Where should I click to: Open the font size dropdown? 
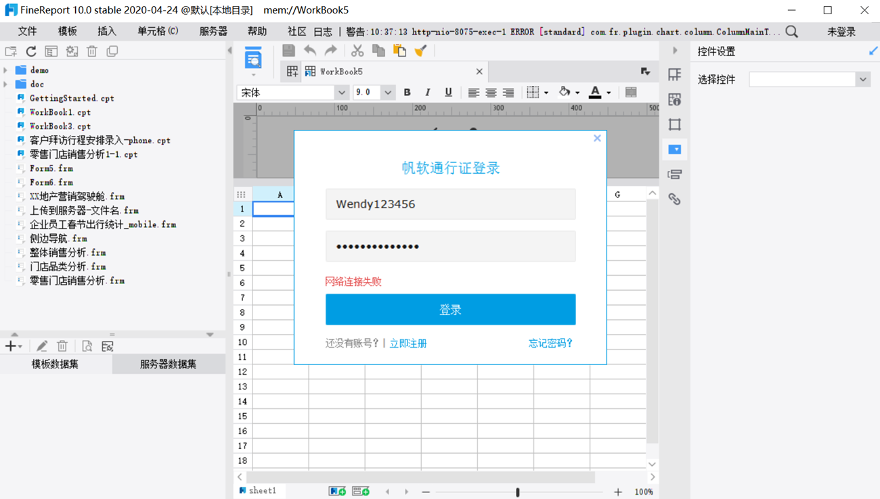[388, 93]
